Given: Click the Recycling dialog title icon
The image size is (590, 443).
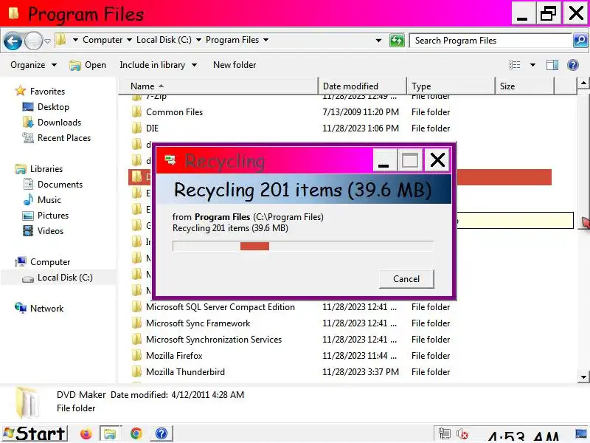Looking at the screenshot, I should point(170,160).
